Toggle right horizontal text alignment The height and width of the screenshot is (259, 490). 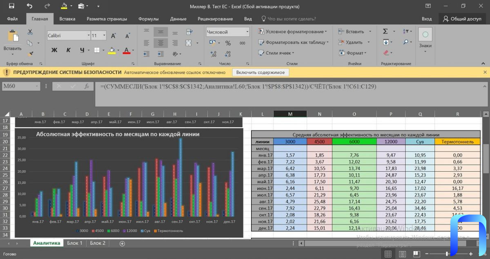pos(175,42)
